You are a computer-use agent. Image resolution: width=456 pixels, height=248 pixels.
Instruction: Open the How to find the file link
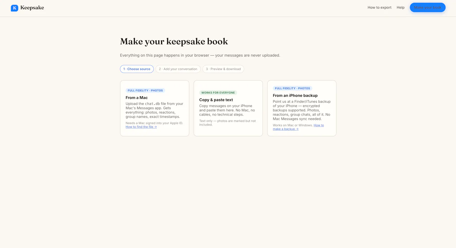[x=141, y=127]
